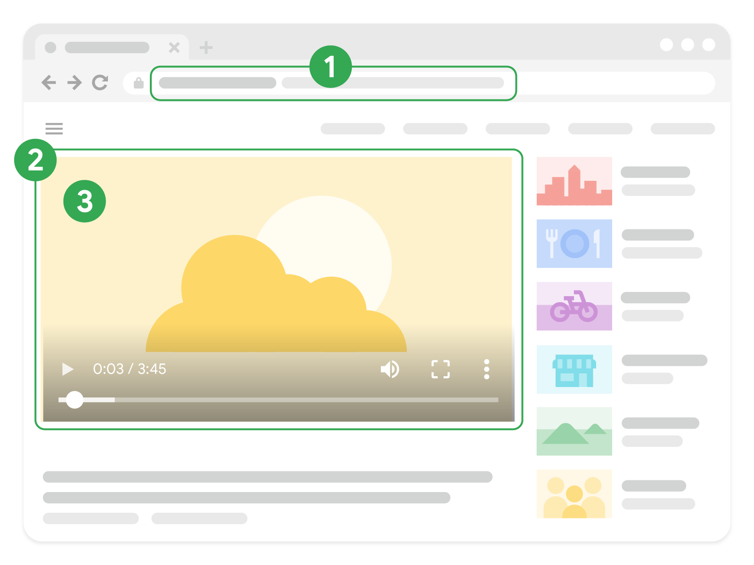This screenshot has height=565, width=754.
Task: Click the bicycle thumbnail in the sidebar
Action: click(x=574, y=307)
